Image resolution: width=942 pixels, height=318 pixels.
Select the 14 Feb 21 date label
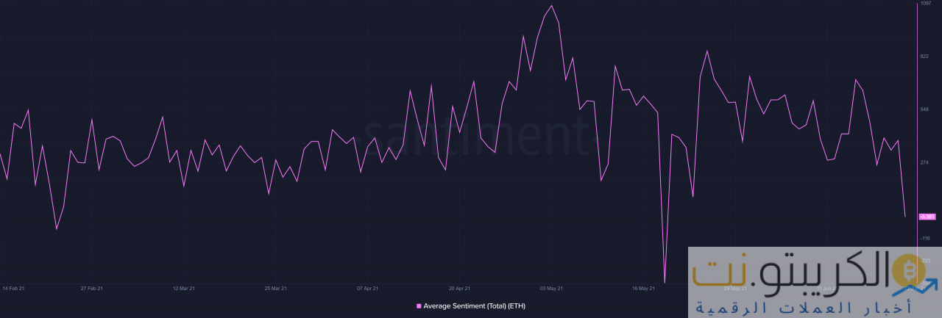13,289
